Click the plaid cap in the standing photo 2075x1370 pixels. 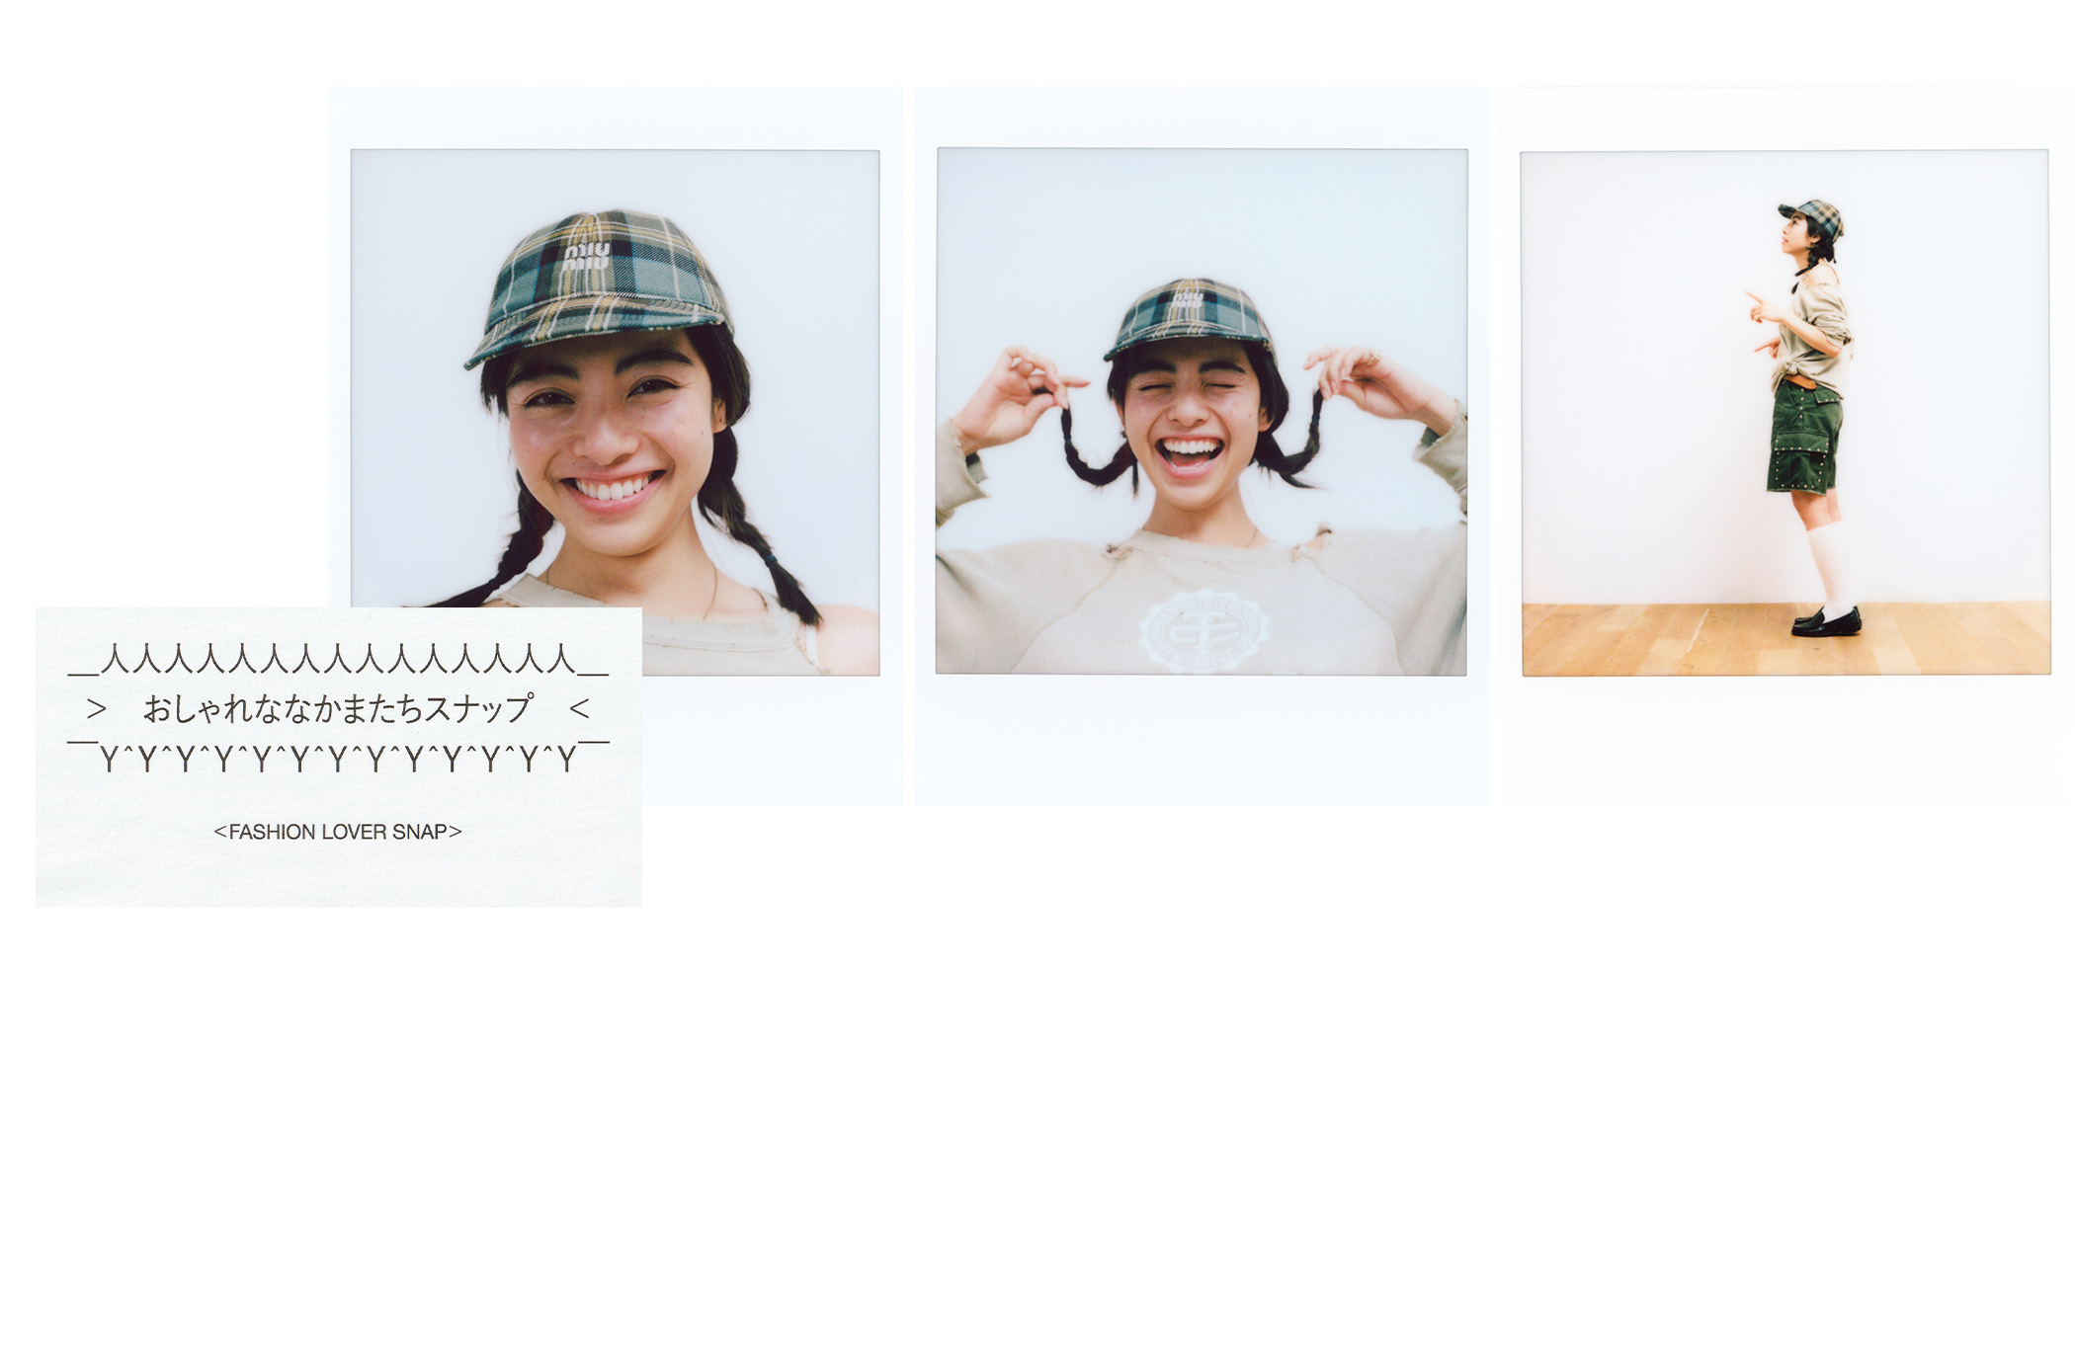(1813, 216)
